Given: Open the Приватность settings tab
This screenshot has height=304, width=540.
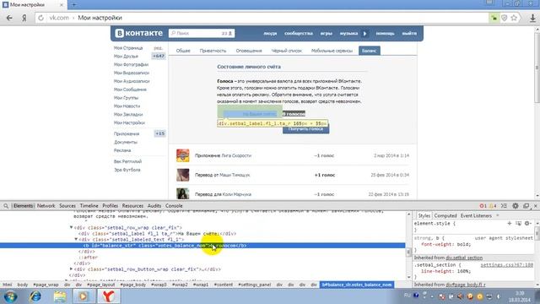Looking at the screenshot, I should pos(213,51).
